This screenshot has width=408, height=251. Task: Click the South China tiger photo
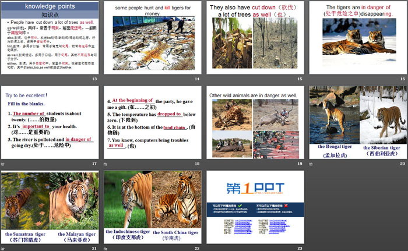pos(177,201)
